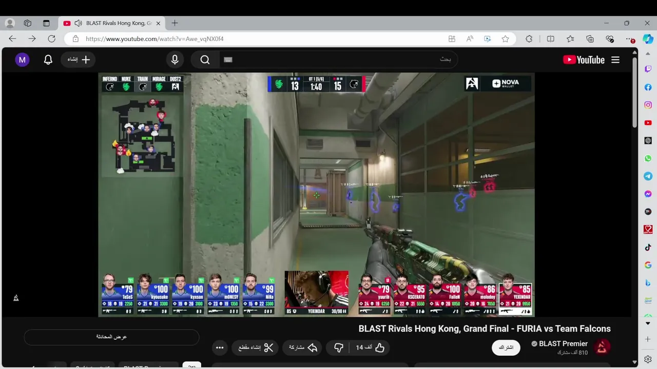Open YouTube in the Edge sidebar

coord(648,123)
